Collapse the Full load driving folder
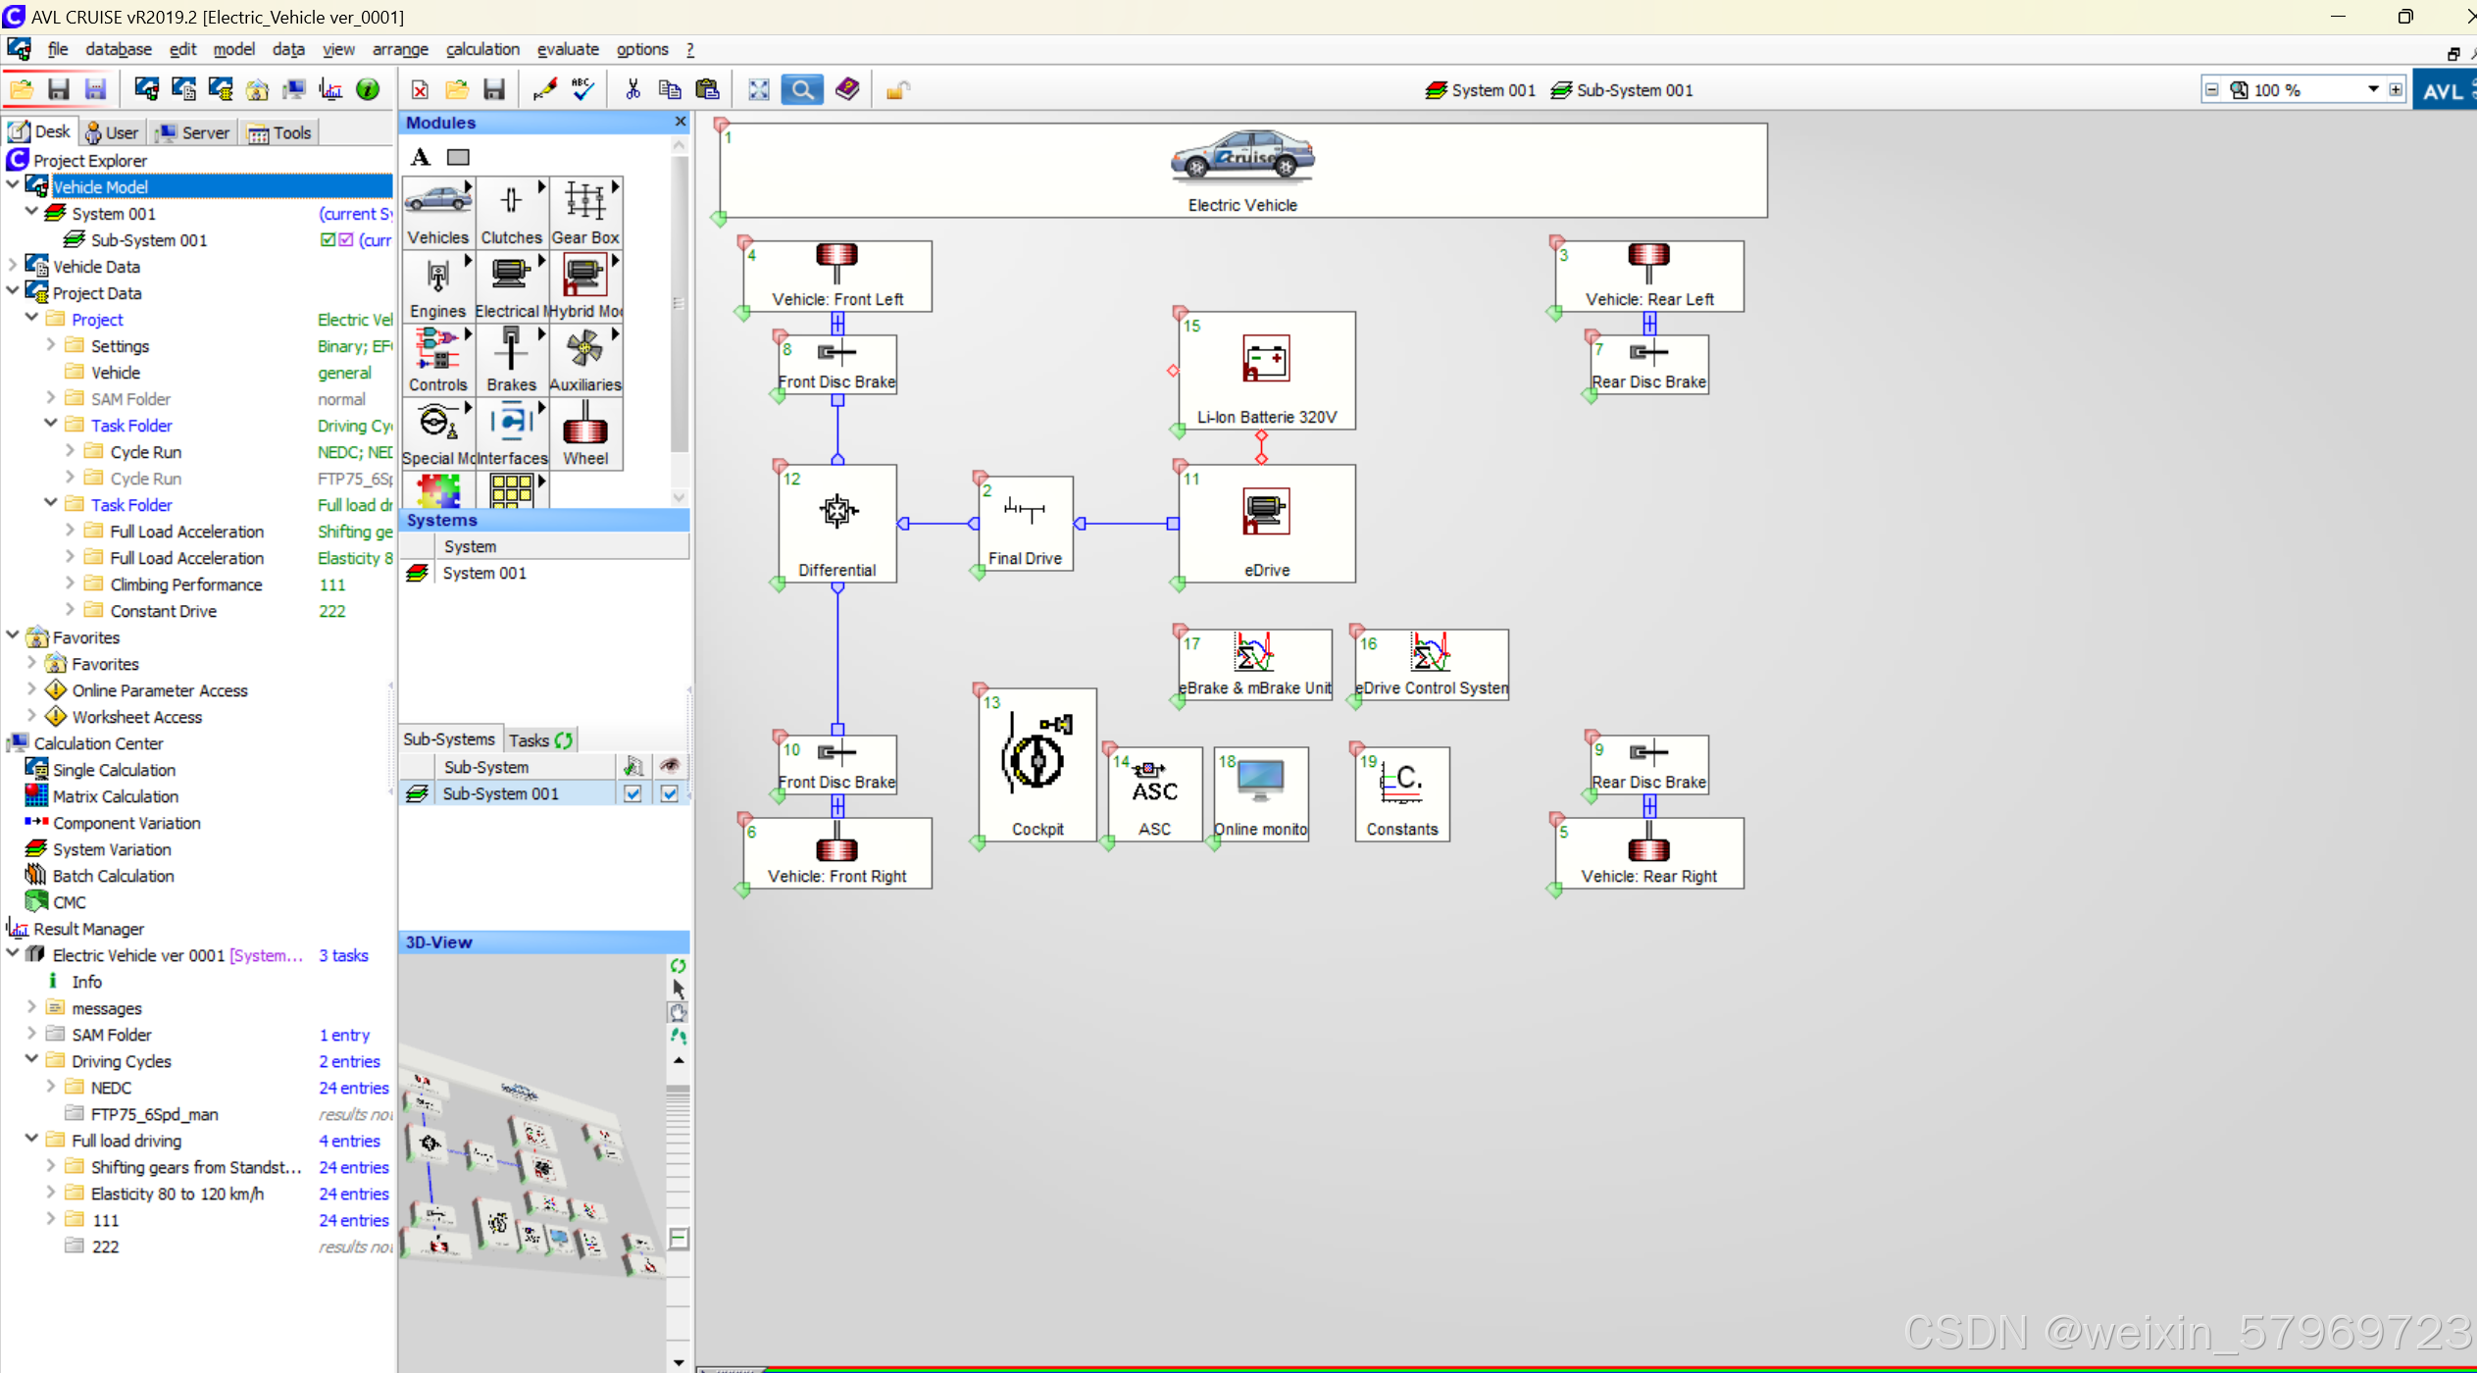2477x1373 pixels. click(31, 1140)
